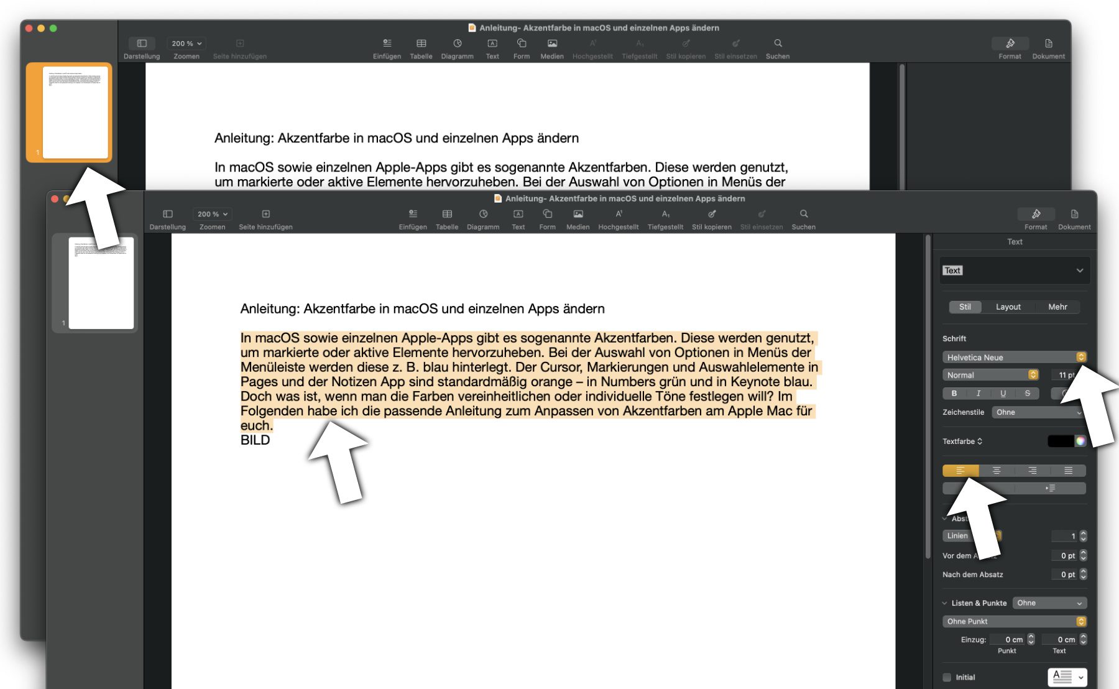Open Zeichenstile Ohne dropdown
1119x689 pixels.
coord(1039,412)
